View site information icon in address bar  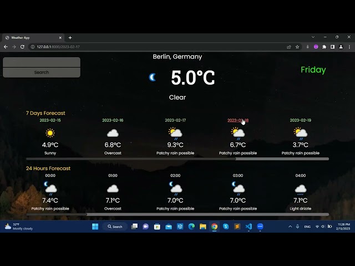point(33,47)
